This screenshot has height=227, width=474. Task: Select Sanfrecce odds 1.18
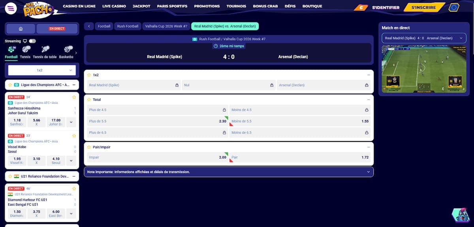(17, 122)
